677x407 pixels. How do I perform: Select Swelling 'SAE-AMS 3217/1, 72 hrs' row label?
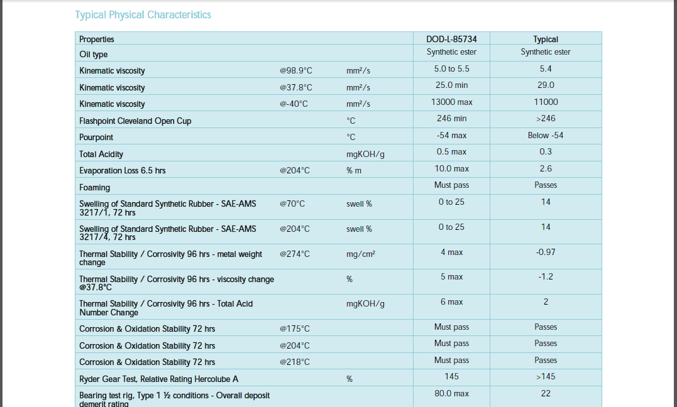(168, 208)
